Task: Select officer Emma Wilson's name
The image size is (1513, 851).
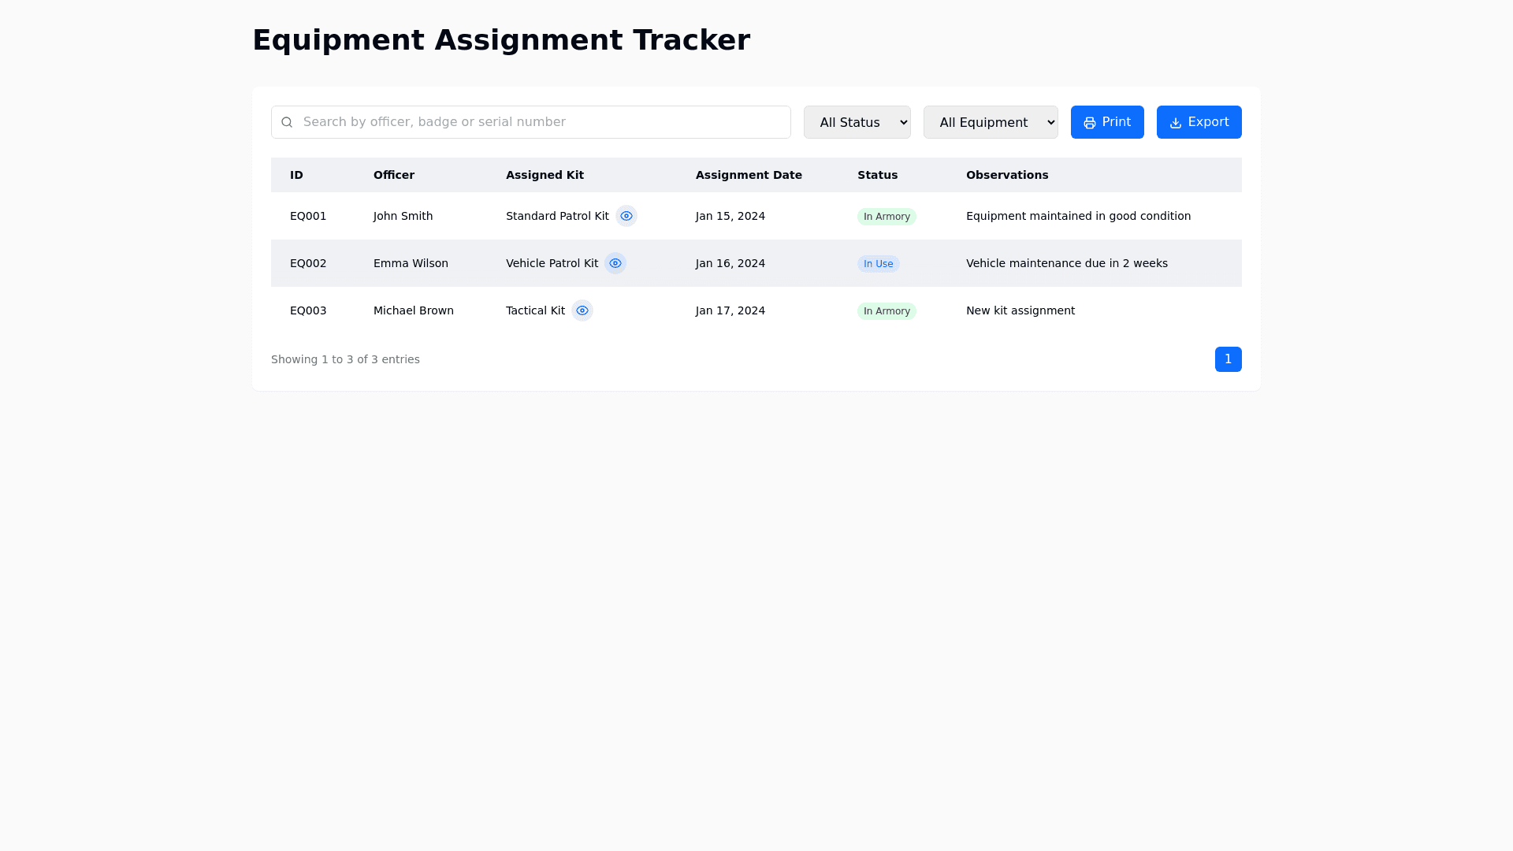Action: click(x=410, y=263)
